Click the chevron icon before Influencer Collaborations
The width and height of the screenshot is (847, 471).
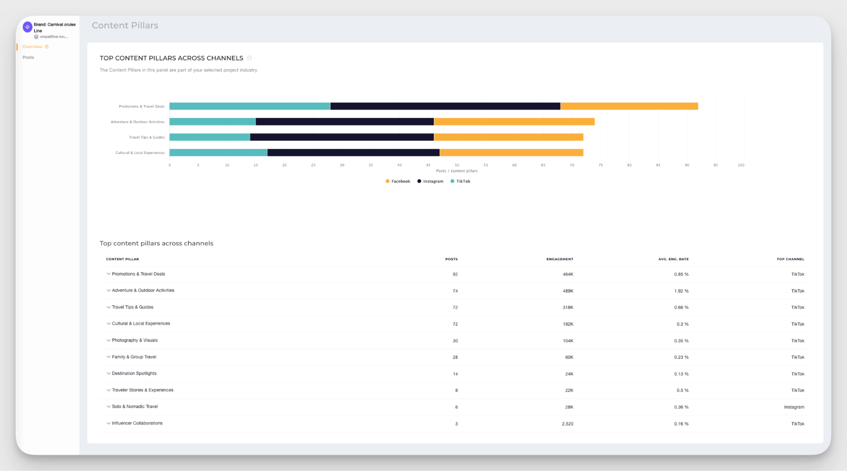tap(108, 423)
